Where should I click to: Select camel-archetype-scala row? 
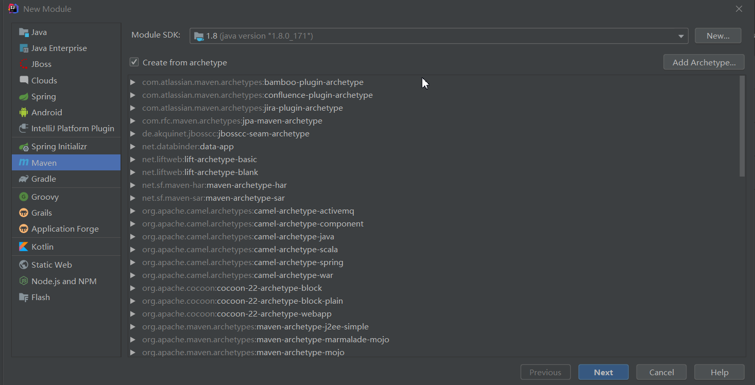[434, 250]
